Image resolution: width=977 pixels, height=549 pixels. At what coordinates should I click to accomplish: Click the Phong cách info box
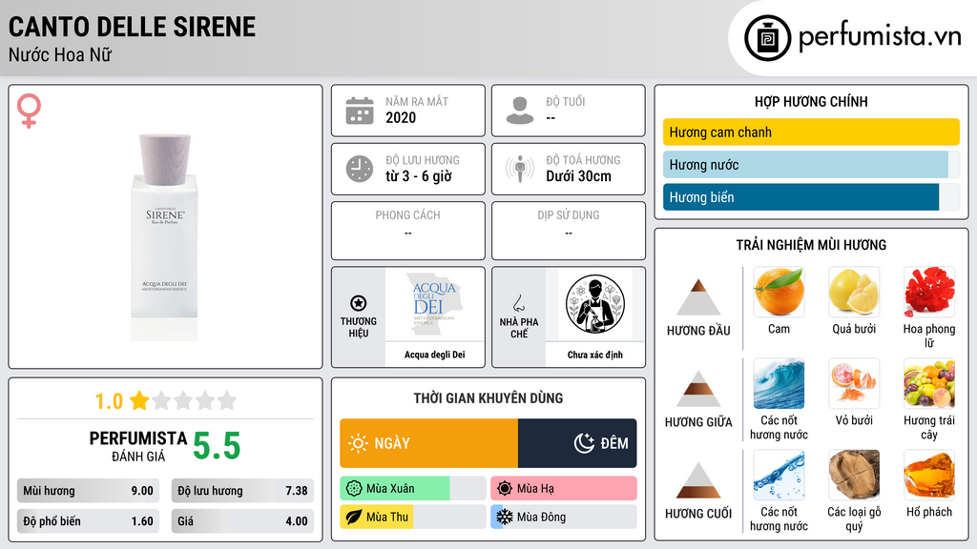point(408,231)
